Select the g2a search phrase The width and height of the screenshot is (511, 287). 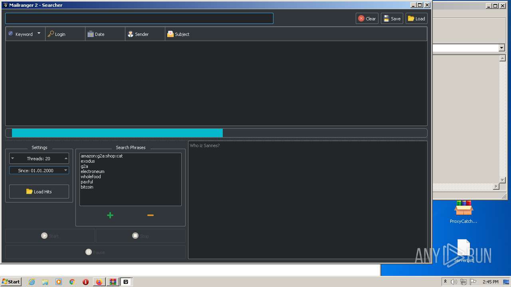coord(84,166)
